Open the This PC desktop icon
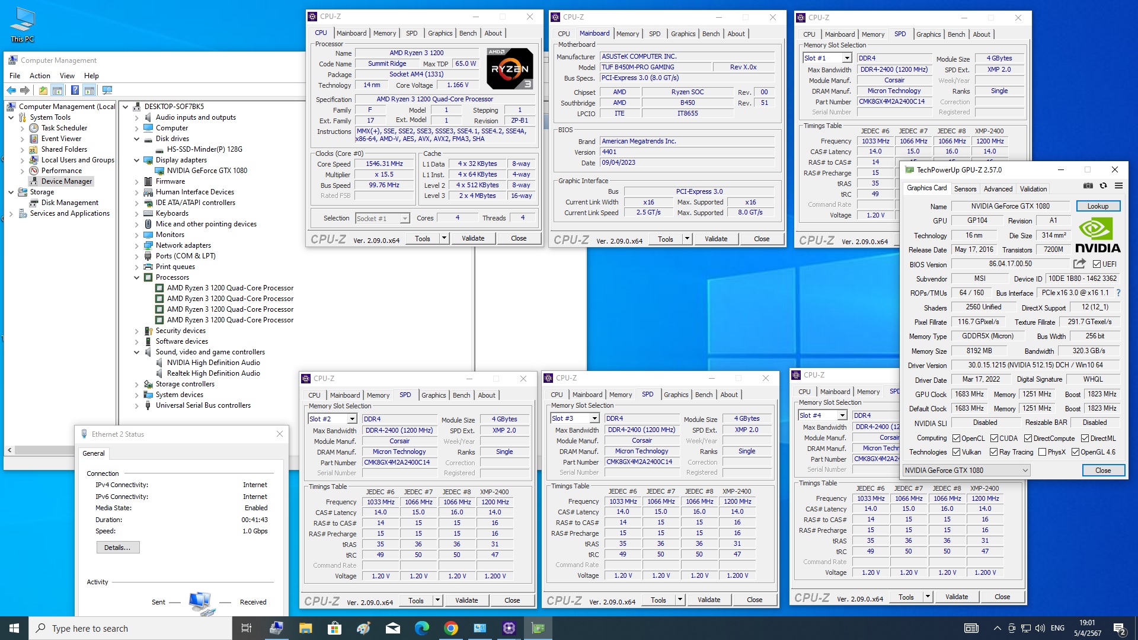The image size is (1138, 640). click(x=23, y=24)
